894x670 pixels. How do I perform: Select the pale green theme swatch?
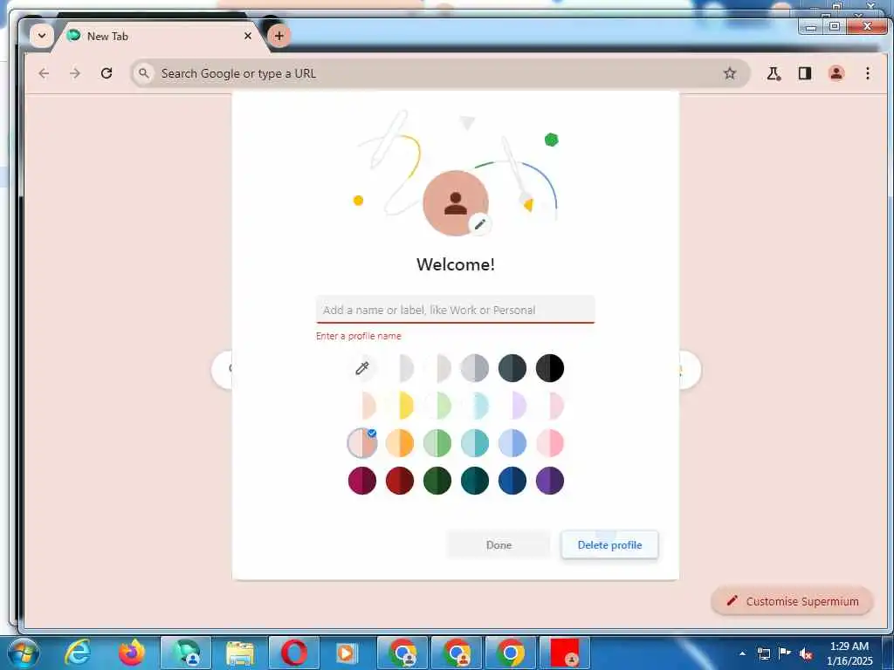point(437,406)
